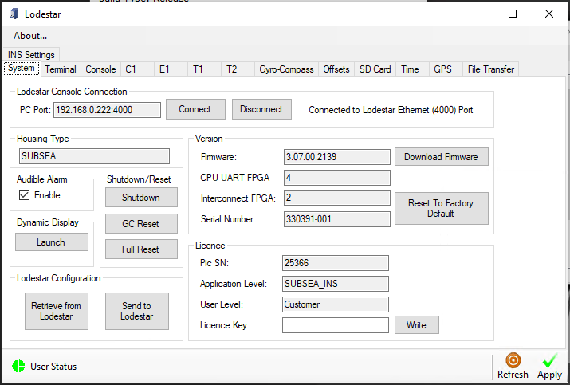Viewport: 570px width, 385px height.
Task: Select the File Transfer tab
Action: click(490, 69)
